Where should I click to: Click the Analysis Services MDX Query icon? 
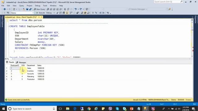tap(51, 9)
